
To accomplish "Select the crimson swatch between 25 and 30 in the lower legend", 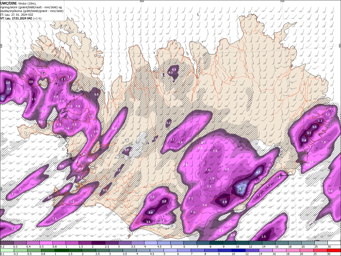I will 320,250.
